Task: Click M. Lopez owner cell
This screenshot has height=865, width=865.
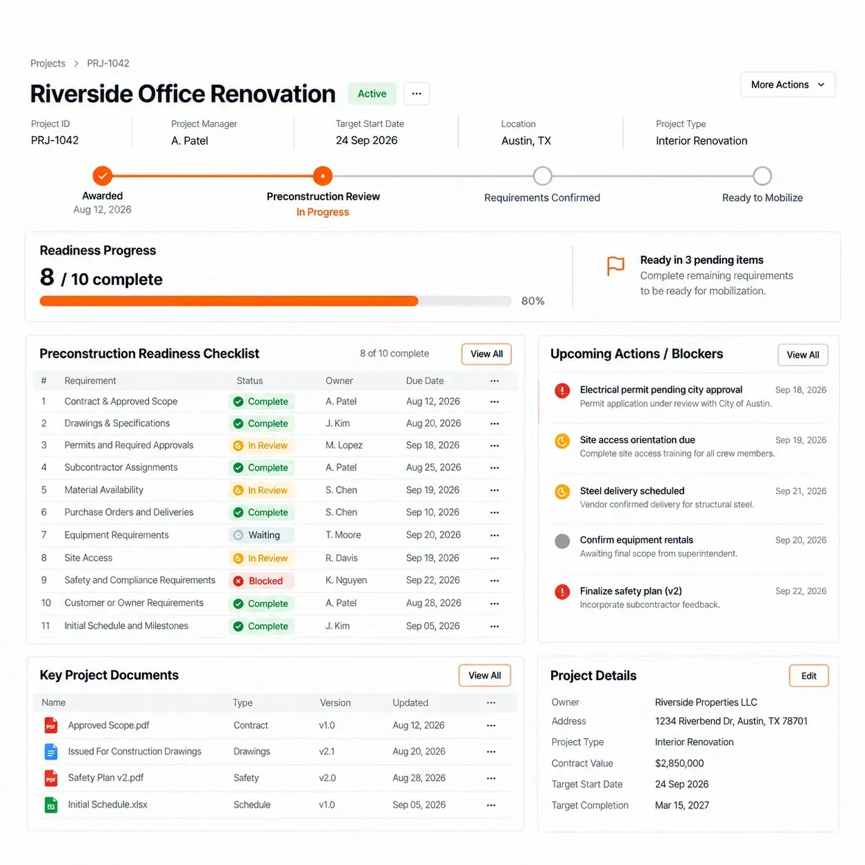Action: tap(344, 446)
